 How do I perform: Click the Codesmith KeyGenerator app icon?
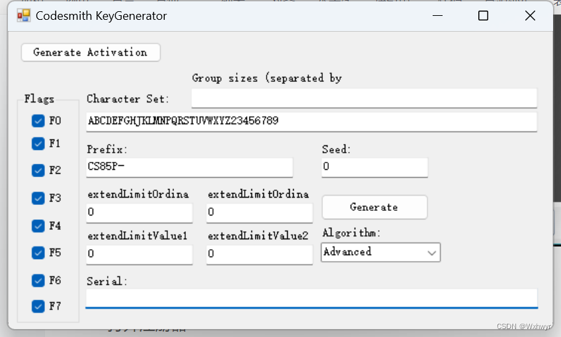(24, 16)
